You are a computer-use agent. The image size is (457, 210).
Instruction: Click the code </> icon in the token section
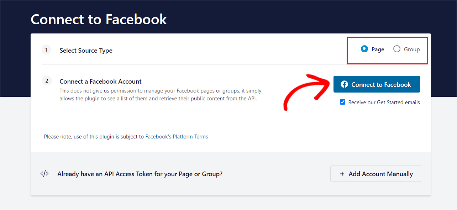(x=44, y=173)
